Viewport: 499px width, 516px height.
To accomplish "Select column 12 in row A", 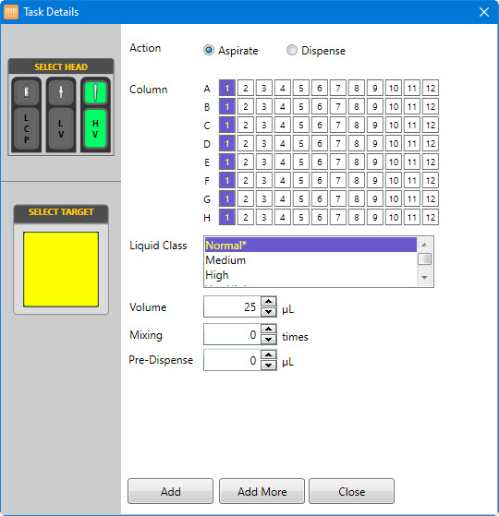I will [431, 89].
